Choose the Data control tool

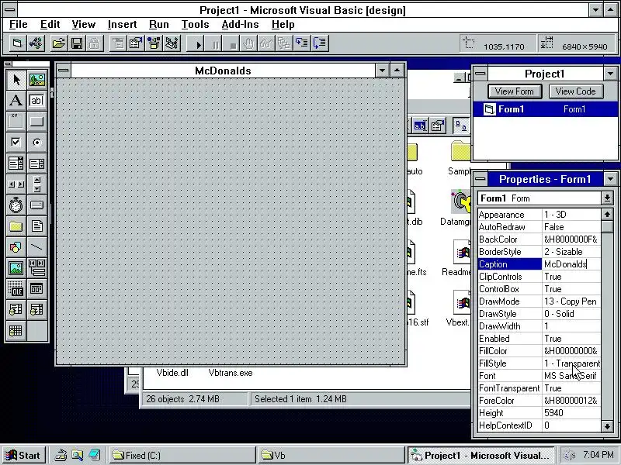(x=36, y=268)
